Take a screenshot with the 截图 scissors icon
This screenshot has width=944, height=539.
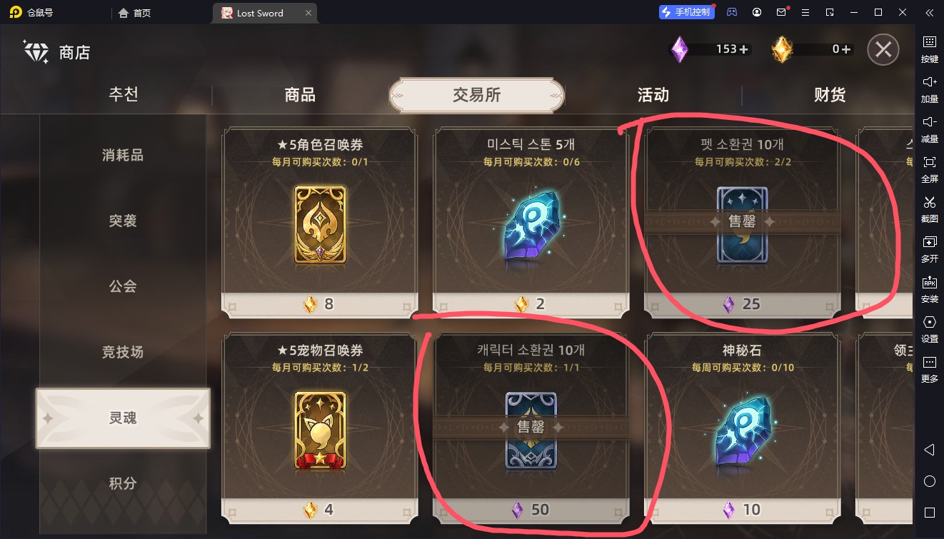click(929, 209)
